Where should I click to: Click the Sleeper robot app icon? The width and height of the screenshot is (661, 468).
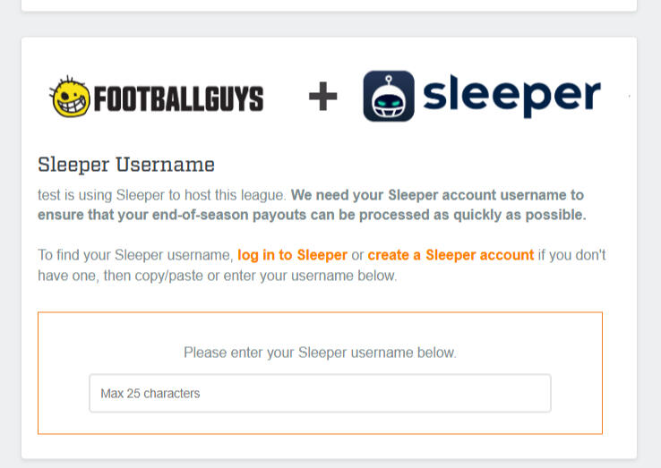[388, 96]
